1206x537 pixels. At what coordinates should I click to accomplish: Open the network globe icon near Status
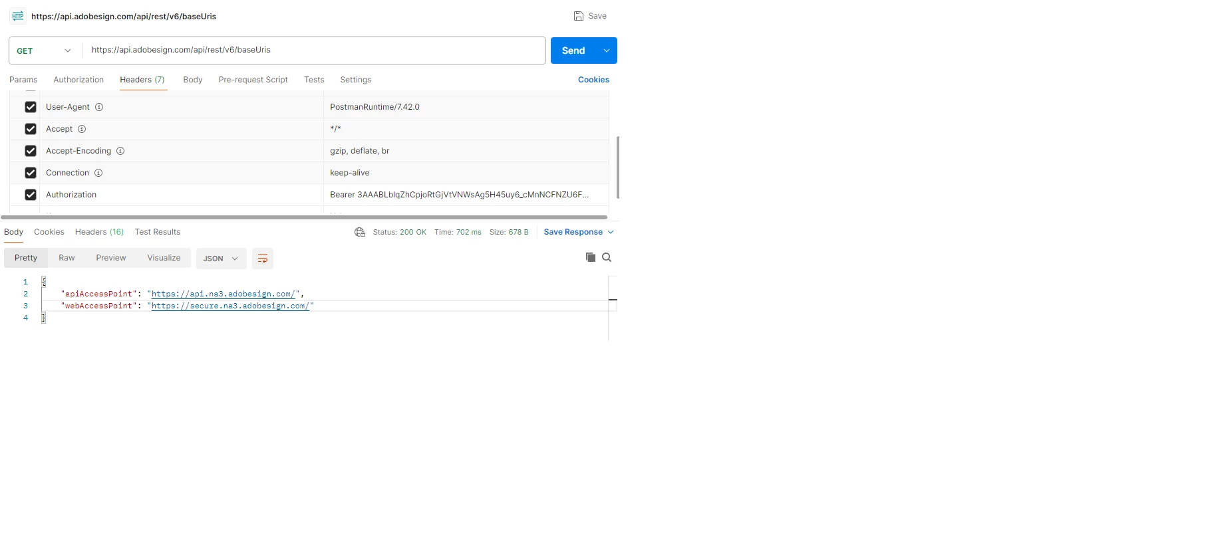pos(360,232)
